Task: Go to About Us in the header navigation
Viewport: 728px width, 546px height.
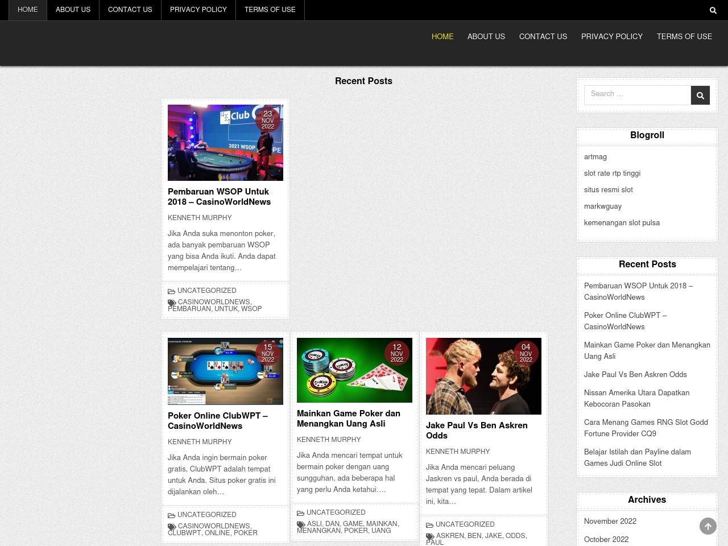Action: 486,36
